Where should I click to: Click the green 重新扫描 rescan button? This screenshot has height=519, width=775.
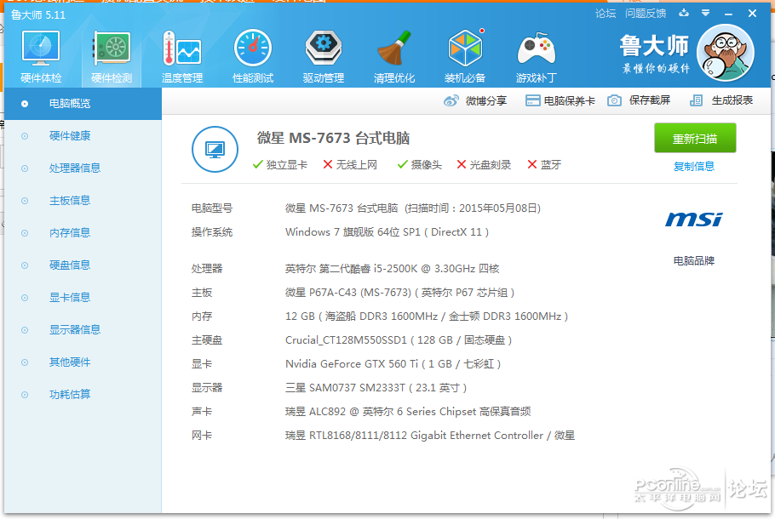coord(695,139)
